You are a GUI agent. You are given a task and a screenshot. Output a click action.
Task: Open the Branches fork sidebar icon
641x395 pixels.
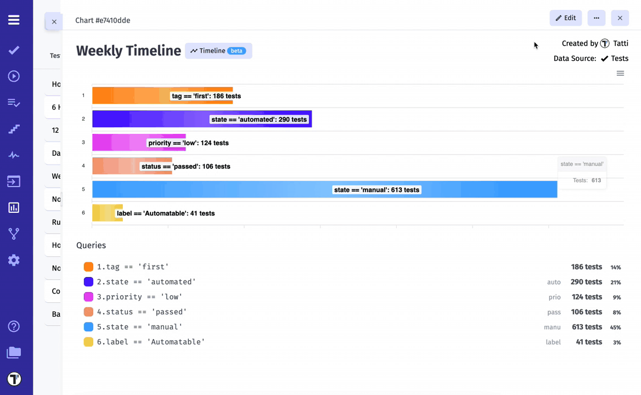(14, 234)
